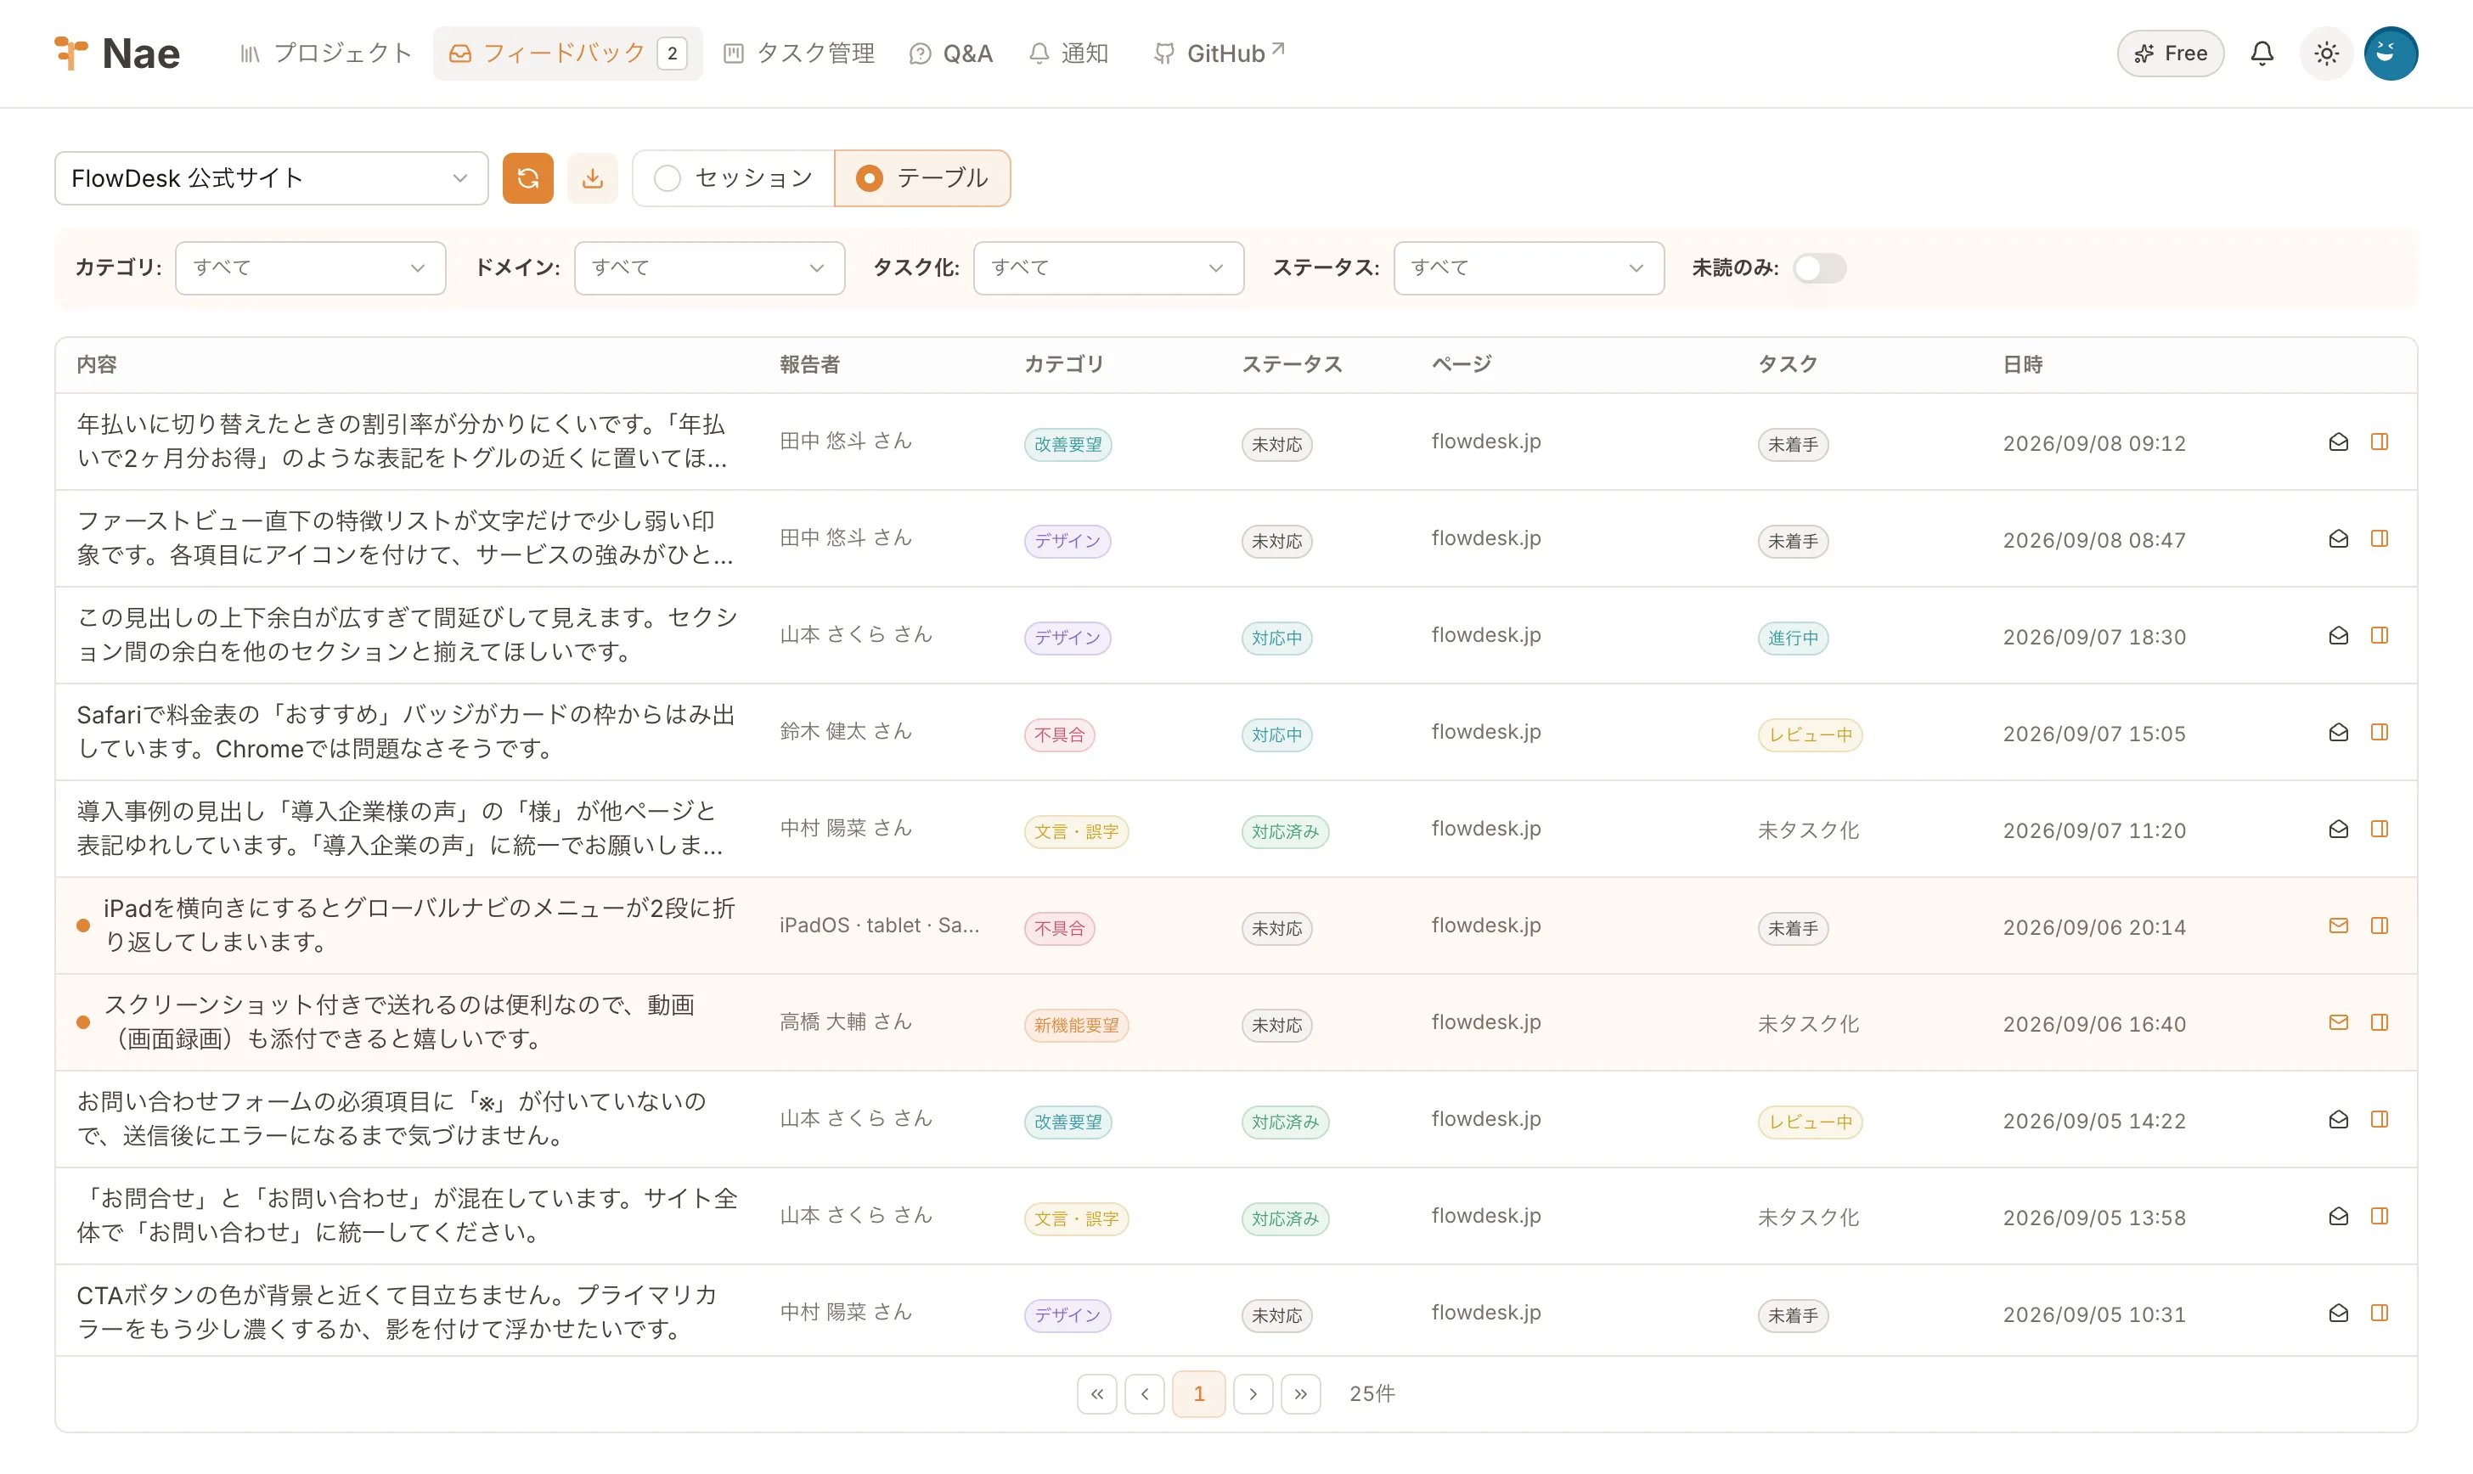This screenshot has width=2473, height=1474.
Task: Click the download export icon
Action: (592, 177)
